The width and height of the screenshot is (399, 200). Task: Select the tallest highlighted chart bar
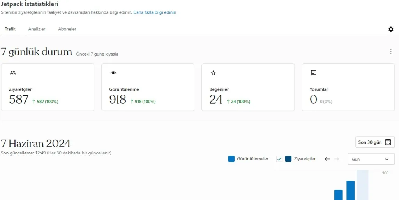[x=362, y=185]
